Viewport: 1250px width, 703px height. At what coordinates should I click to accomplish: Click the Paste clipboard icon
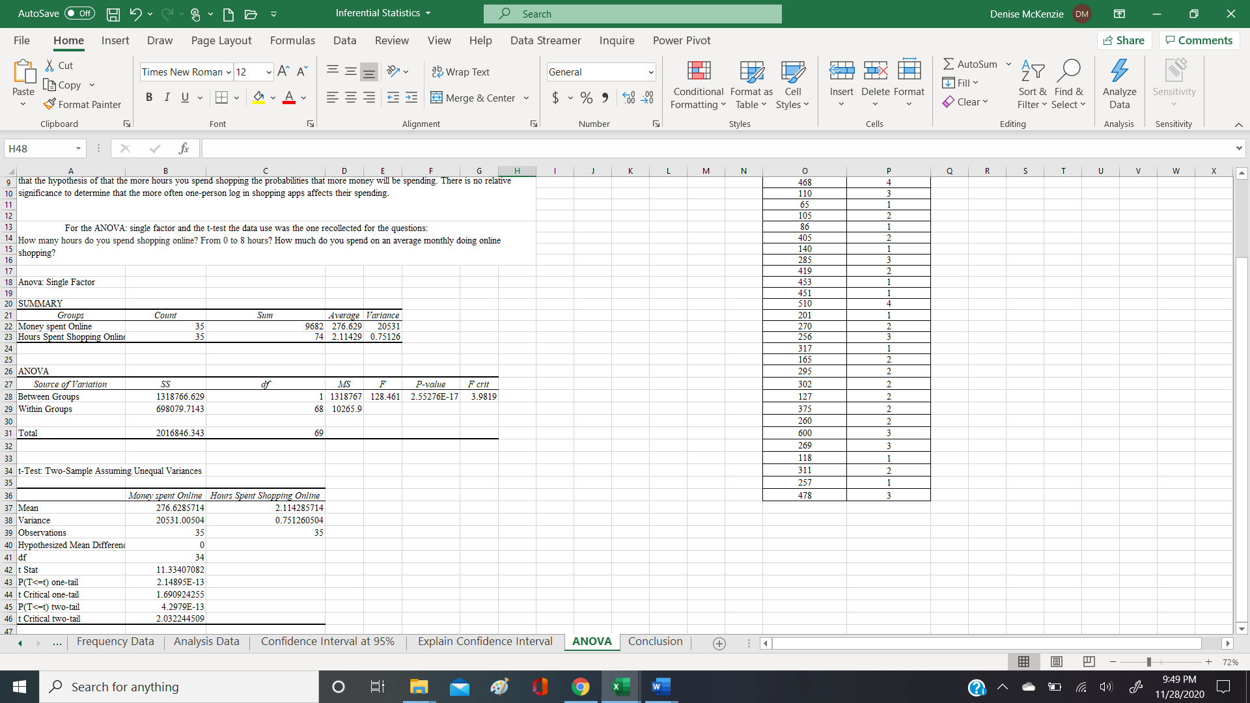(23, 72)
